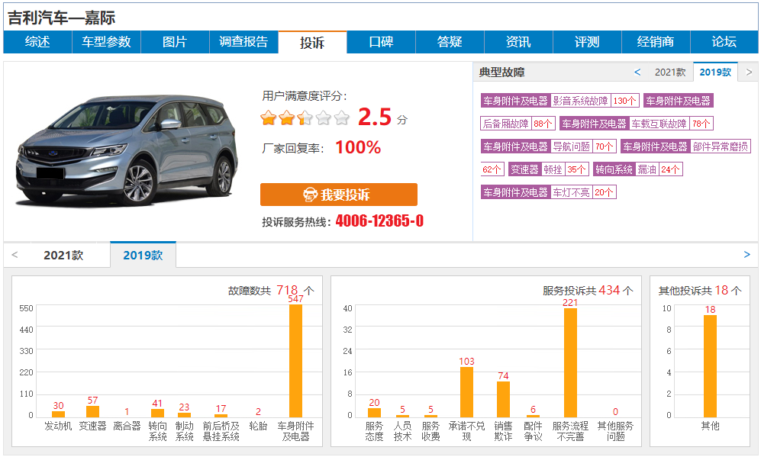The image size is (761, 457).
Task: Open the 部件异常磨损 fault tag
Action: 685,146
